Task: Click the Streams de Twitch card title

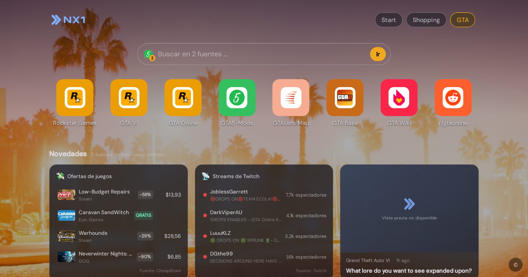Action: pos(236,176)
